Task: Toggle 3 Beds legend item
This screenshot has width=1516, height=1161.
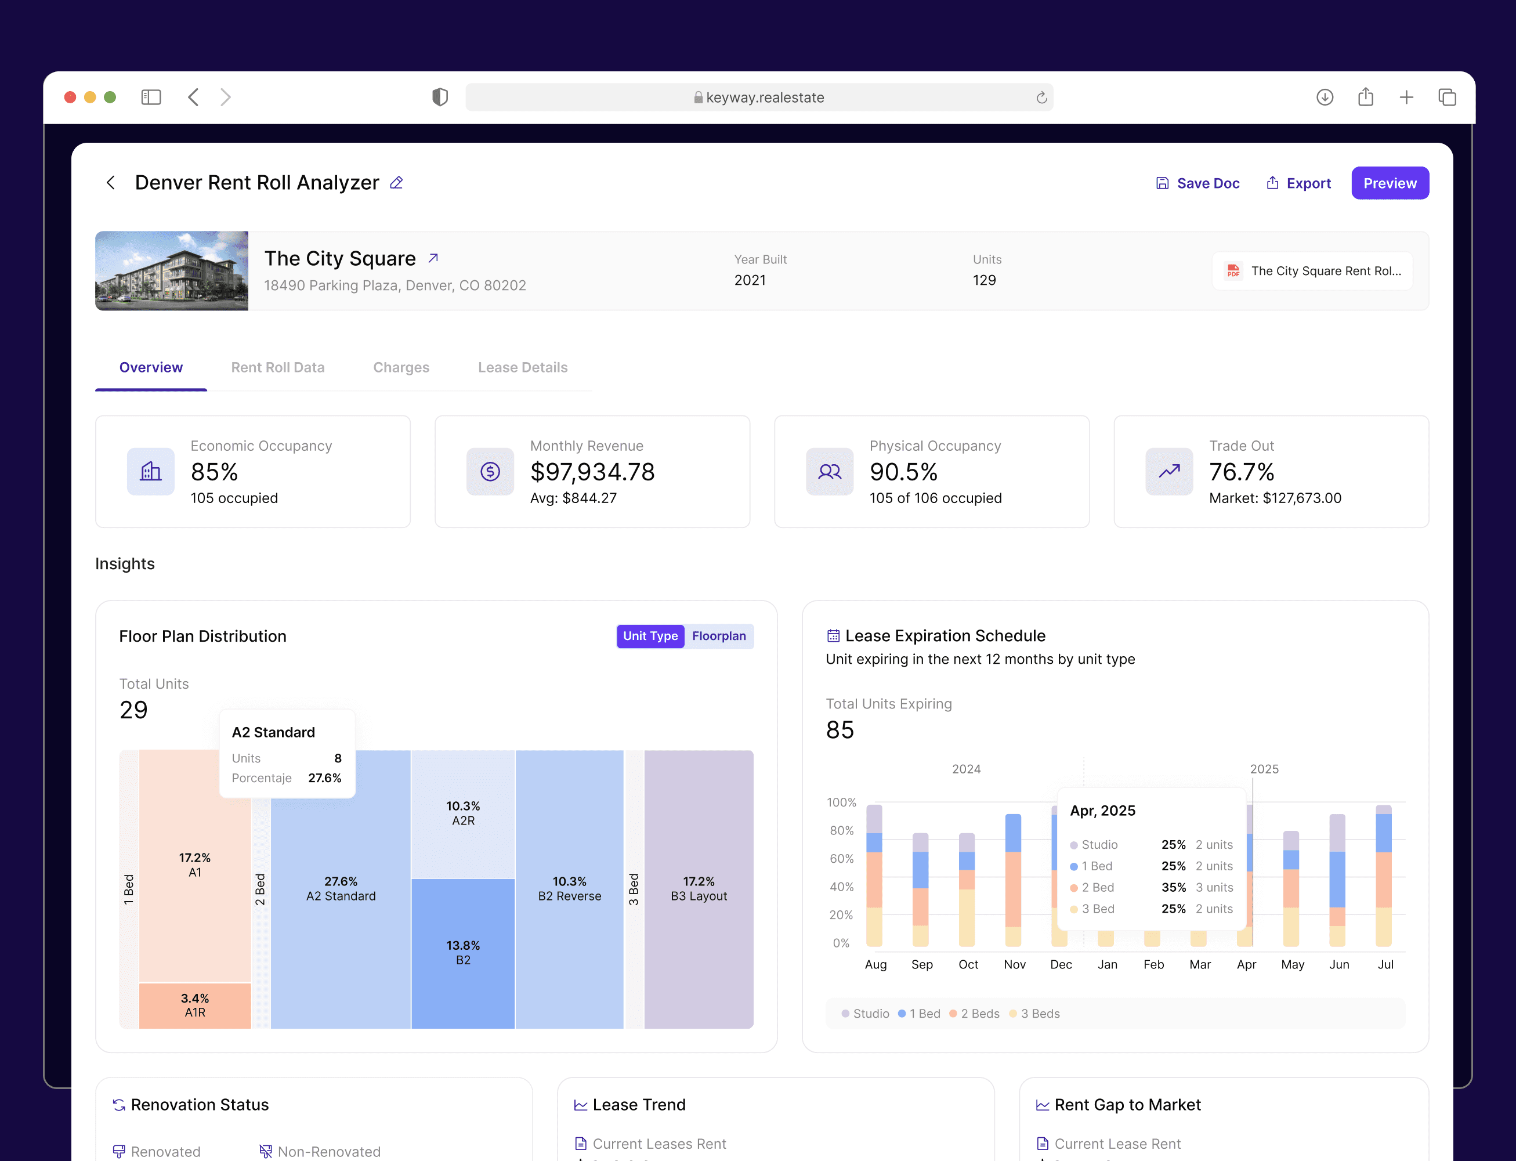Action: [x=1034, y=1014]
